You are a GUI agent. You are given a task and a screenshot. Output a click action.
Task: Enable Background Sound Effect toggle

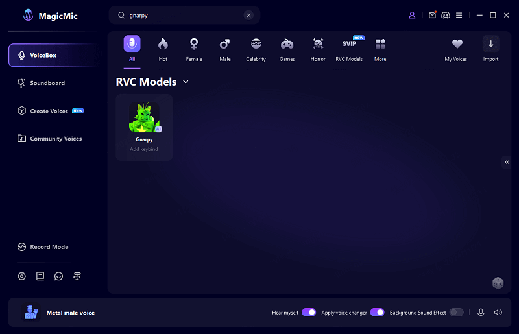(456, 313)
